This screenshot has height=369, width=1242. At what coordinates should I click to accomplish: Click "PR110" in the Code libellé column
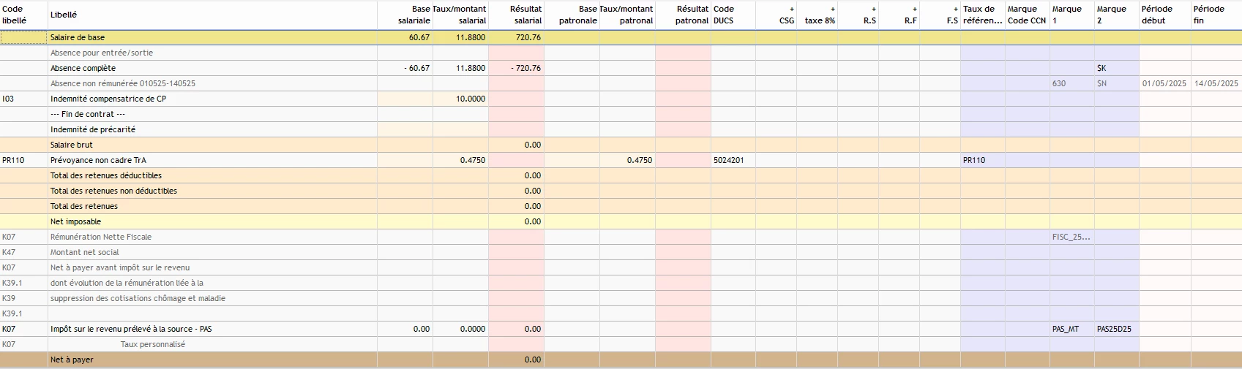click(13, 160)
